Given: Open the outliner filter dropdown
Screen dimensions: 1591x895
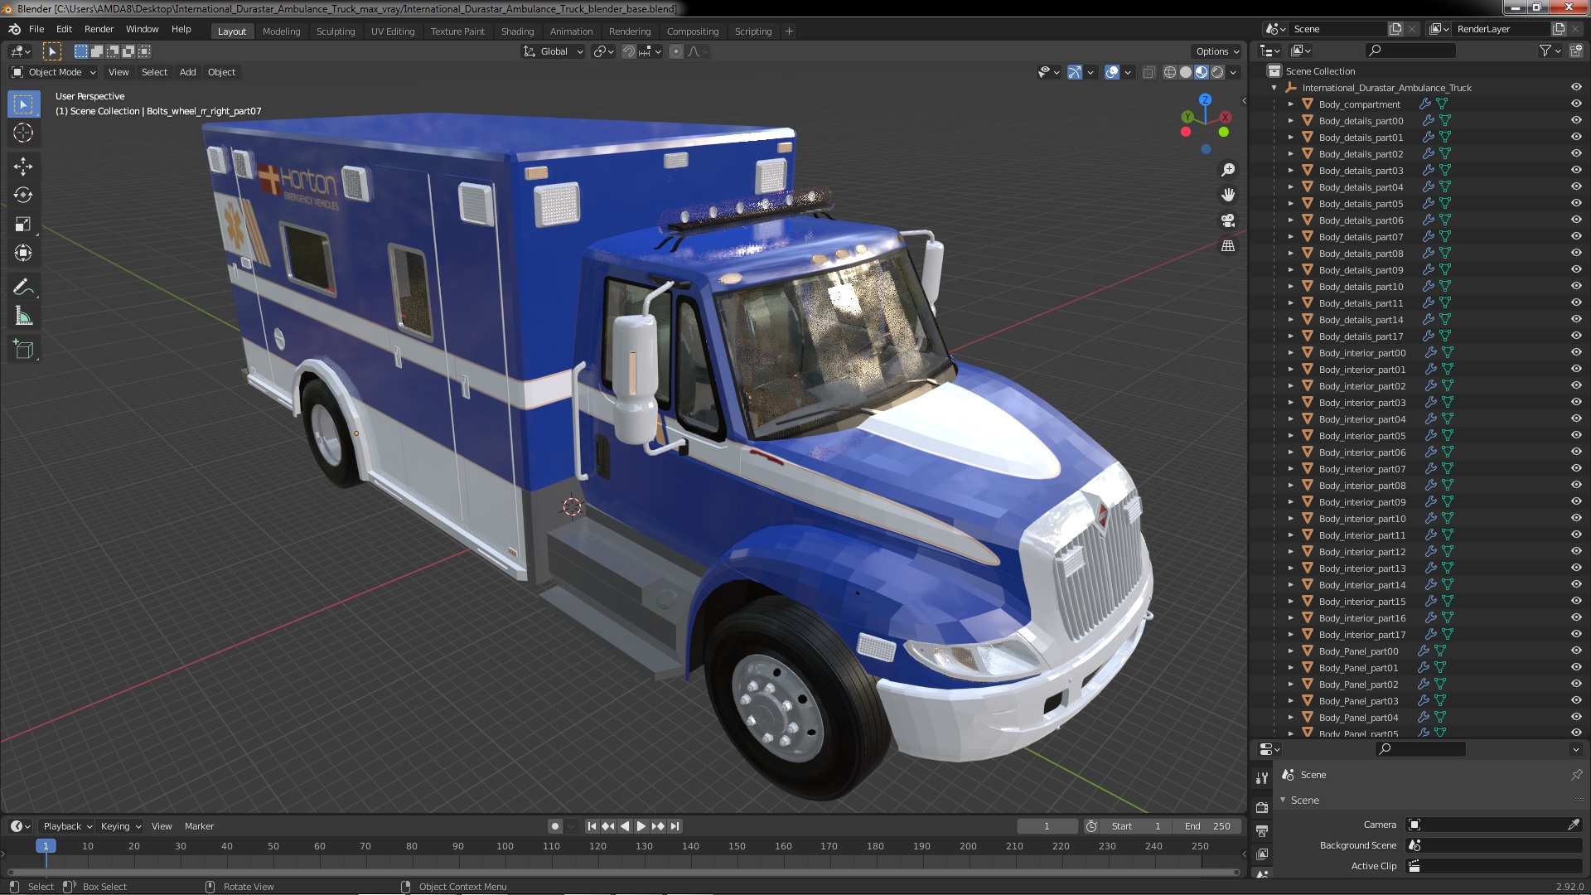Looking at the screenshot, I should 1550,51.
